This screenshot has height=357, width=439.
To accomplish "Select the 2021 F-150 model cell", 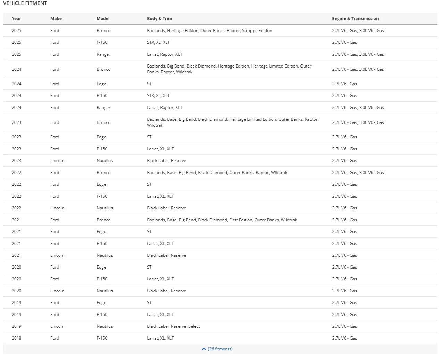I will tap(102, 244).
